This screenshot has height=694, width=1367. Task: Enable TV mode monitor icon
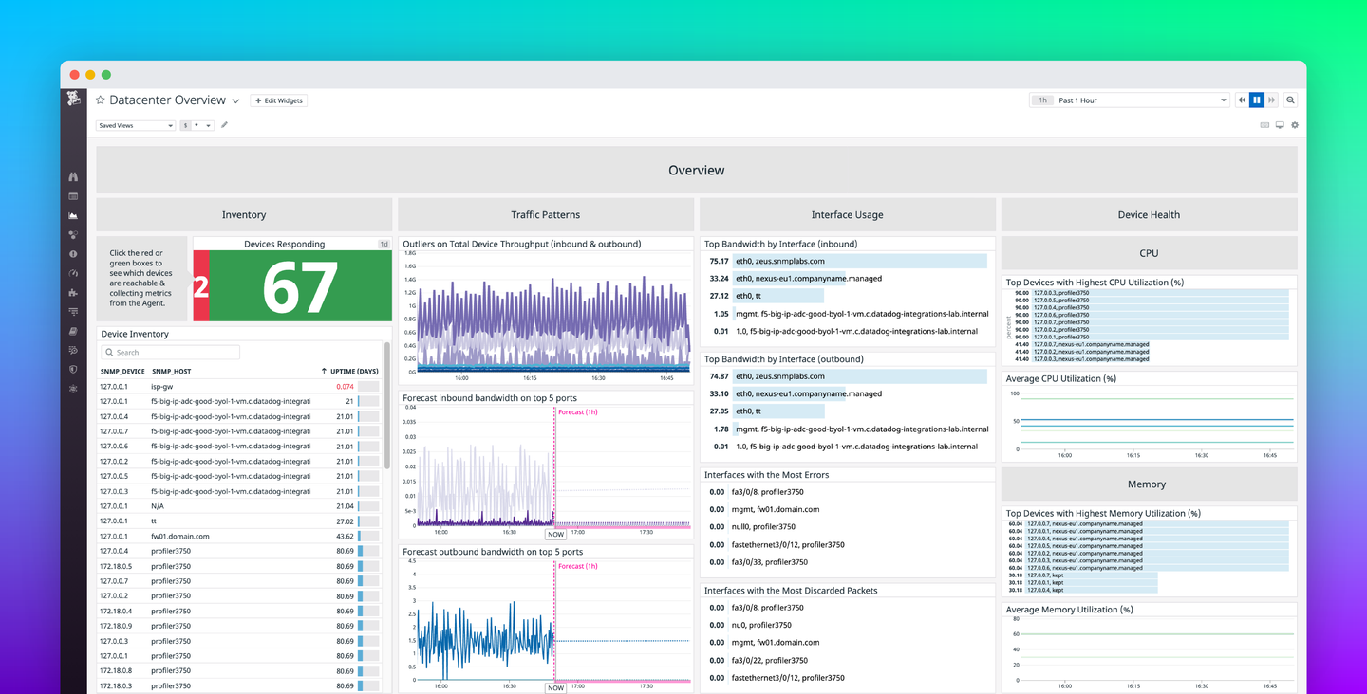tap(1280, 125)
